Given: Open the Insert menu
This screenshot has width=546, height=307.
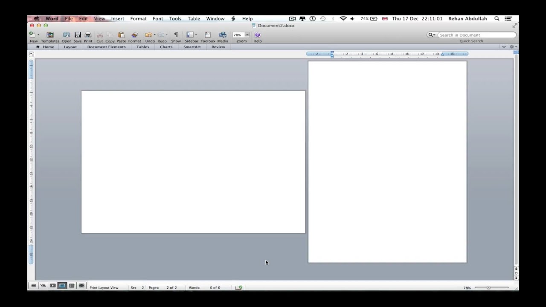Looking at the screenshot, I should pos(117,19).
